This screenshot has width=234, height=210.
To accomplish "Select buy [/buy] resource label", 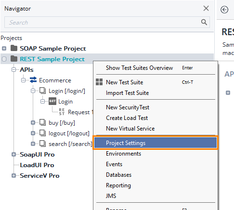I will [62, 123].
